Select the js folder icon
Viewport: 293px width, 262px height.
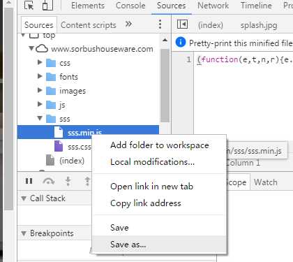coord(51,105)
